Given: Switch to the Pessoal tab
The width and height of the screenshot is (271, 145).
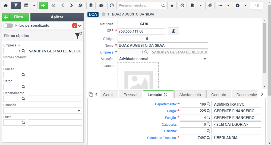Looking at the screenshot, I should tap(131, 95).
